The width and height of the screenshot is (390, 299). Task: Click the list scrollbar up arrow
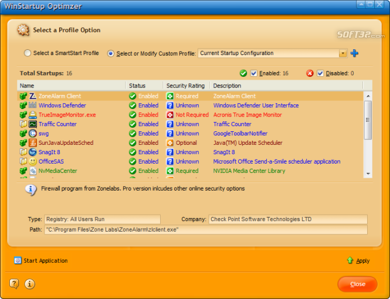(x=368, y=96)
